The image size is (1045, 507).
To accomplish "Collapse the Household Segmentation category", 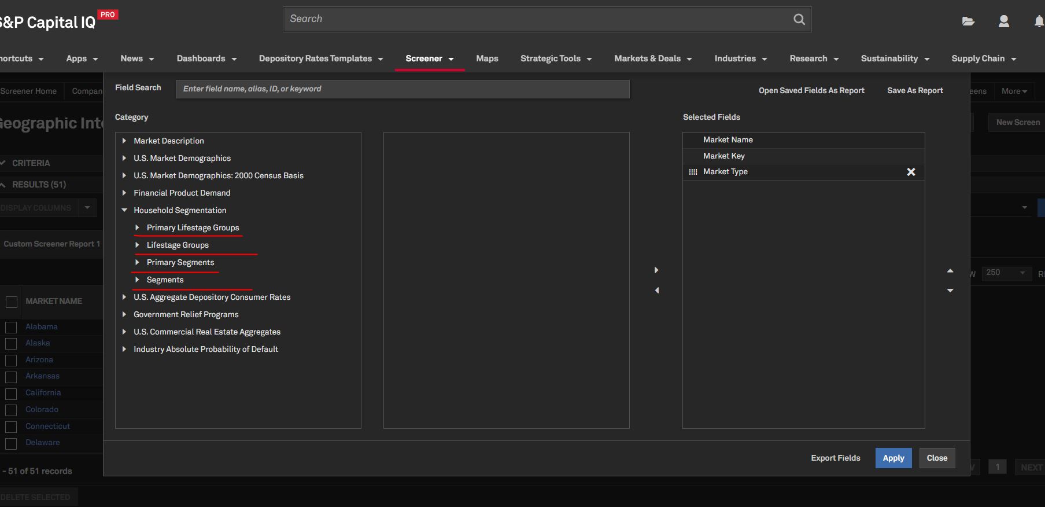I will 124,210.
